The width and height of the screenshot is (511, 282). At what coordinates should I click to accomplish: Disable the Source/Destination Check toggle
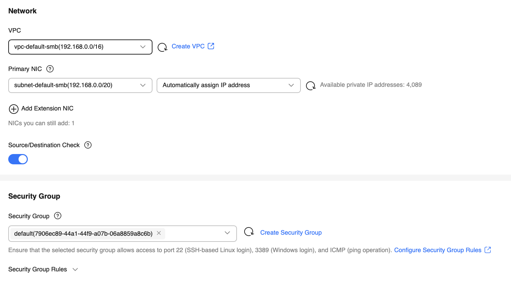[18, 159]
